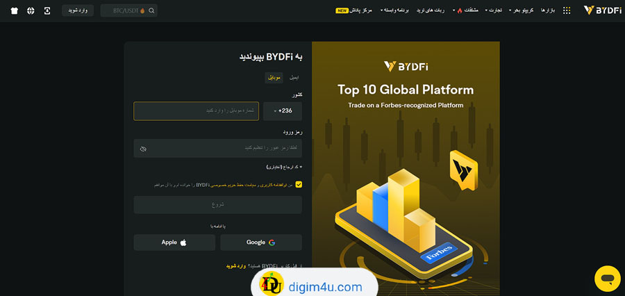This screenshot has height=296, width=625.
Task: Continue with Apple button
Action: pos(174,242)
